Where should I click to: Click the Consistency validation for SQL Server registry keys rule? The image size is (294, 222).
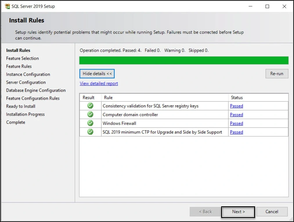151,106
